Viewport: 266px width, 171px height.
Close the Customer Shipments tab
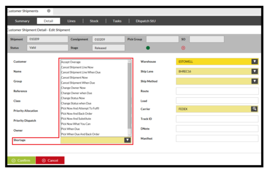49,11
